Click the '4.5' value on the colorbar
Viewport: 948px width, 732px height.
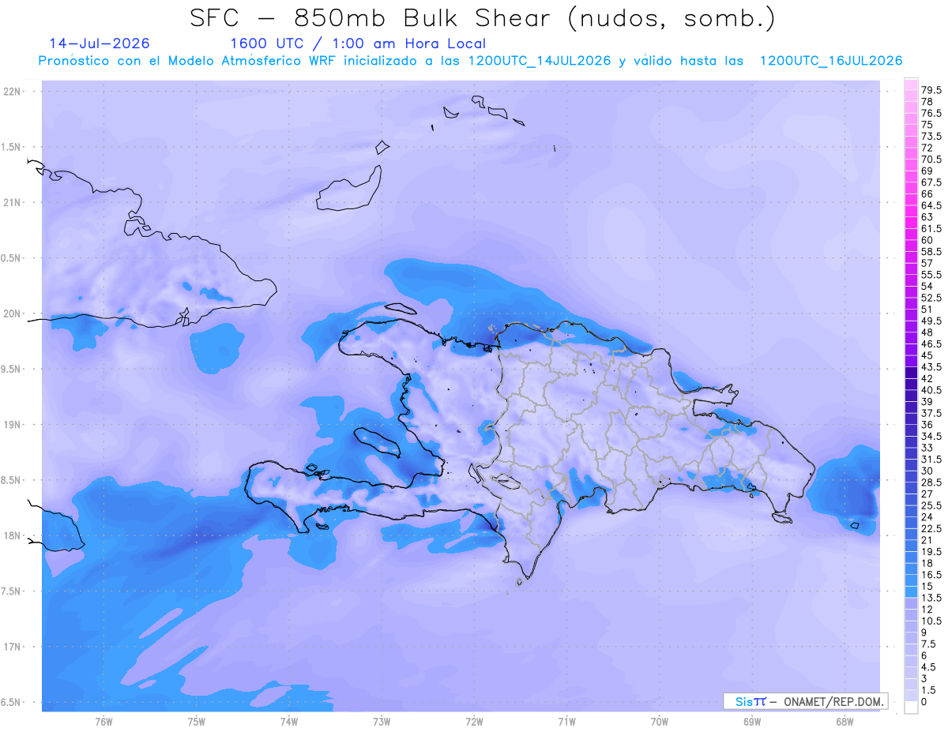tap(929, 667)
